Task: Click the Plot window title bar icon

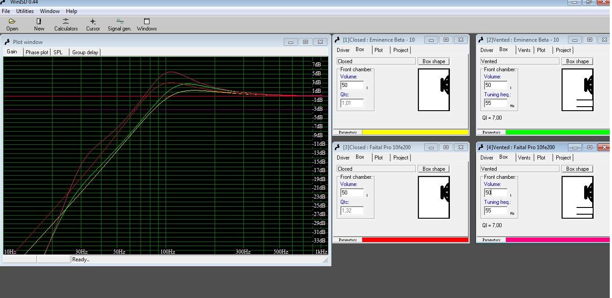Action: (7, 42)
